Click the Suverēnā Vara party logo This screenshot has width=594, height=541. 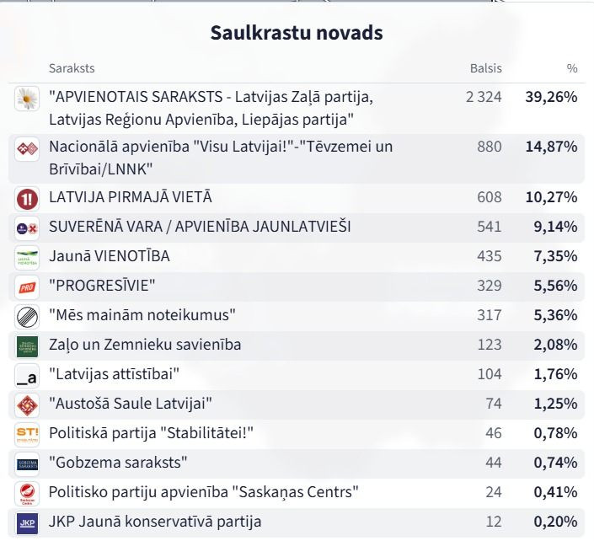click(x=27, y=228)
